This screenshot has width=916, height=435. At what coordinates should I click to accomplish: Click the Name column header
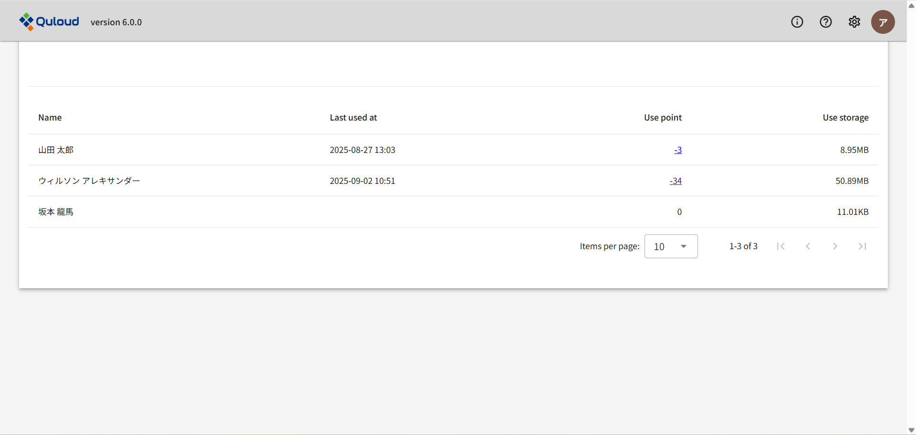[50, 118]
